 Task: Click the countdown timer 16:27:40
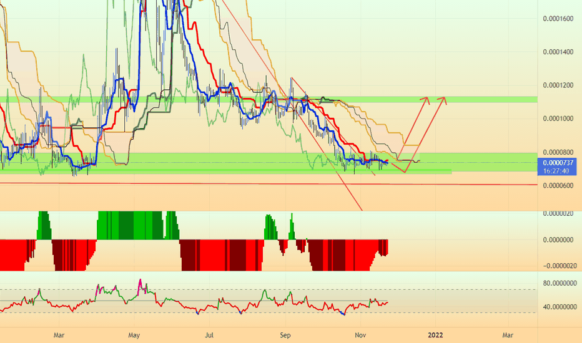[556, 171]
